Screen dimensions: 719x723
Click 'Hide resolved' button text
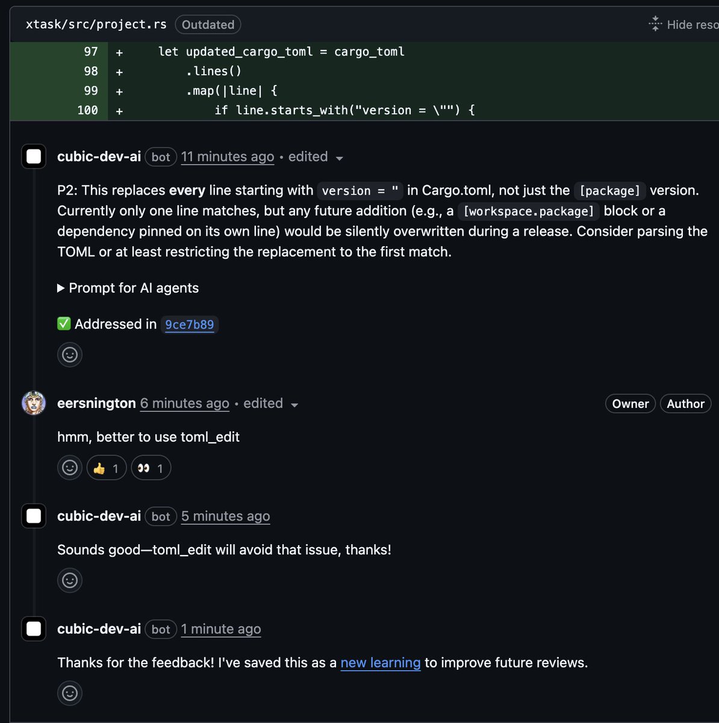(693, 25)
